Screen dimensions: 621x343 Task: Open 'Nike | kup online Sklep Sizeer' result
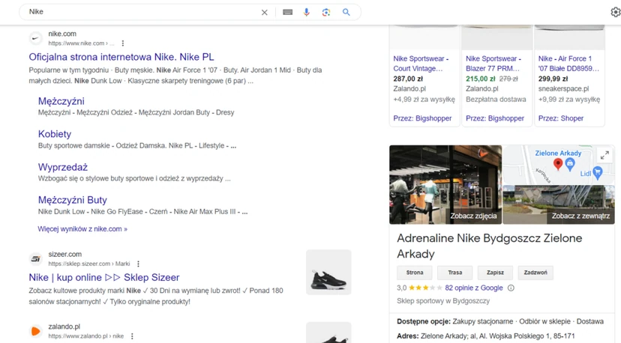[x=104, y=277]
